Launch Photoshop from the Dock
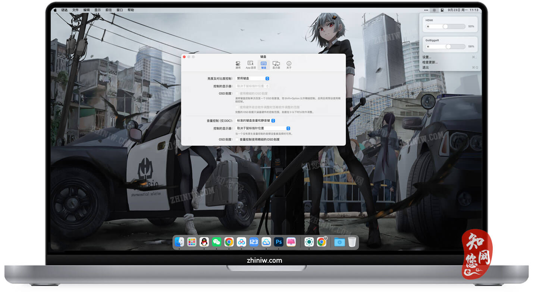This screenshot has height=297, width=533. tap(279, 242)
